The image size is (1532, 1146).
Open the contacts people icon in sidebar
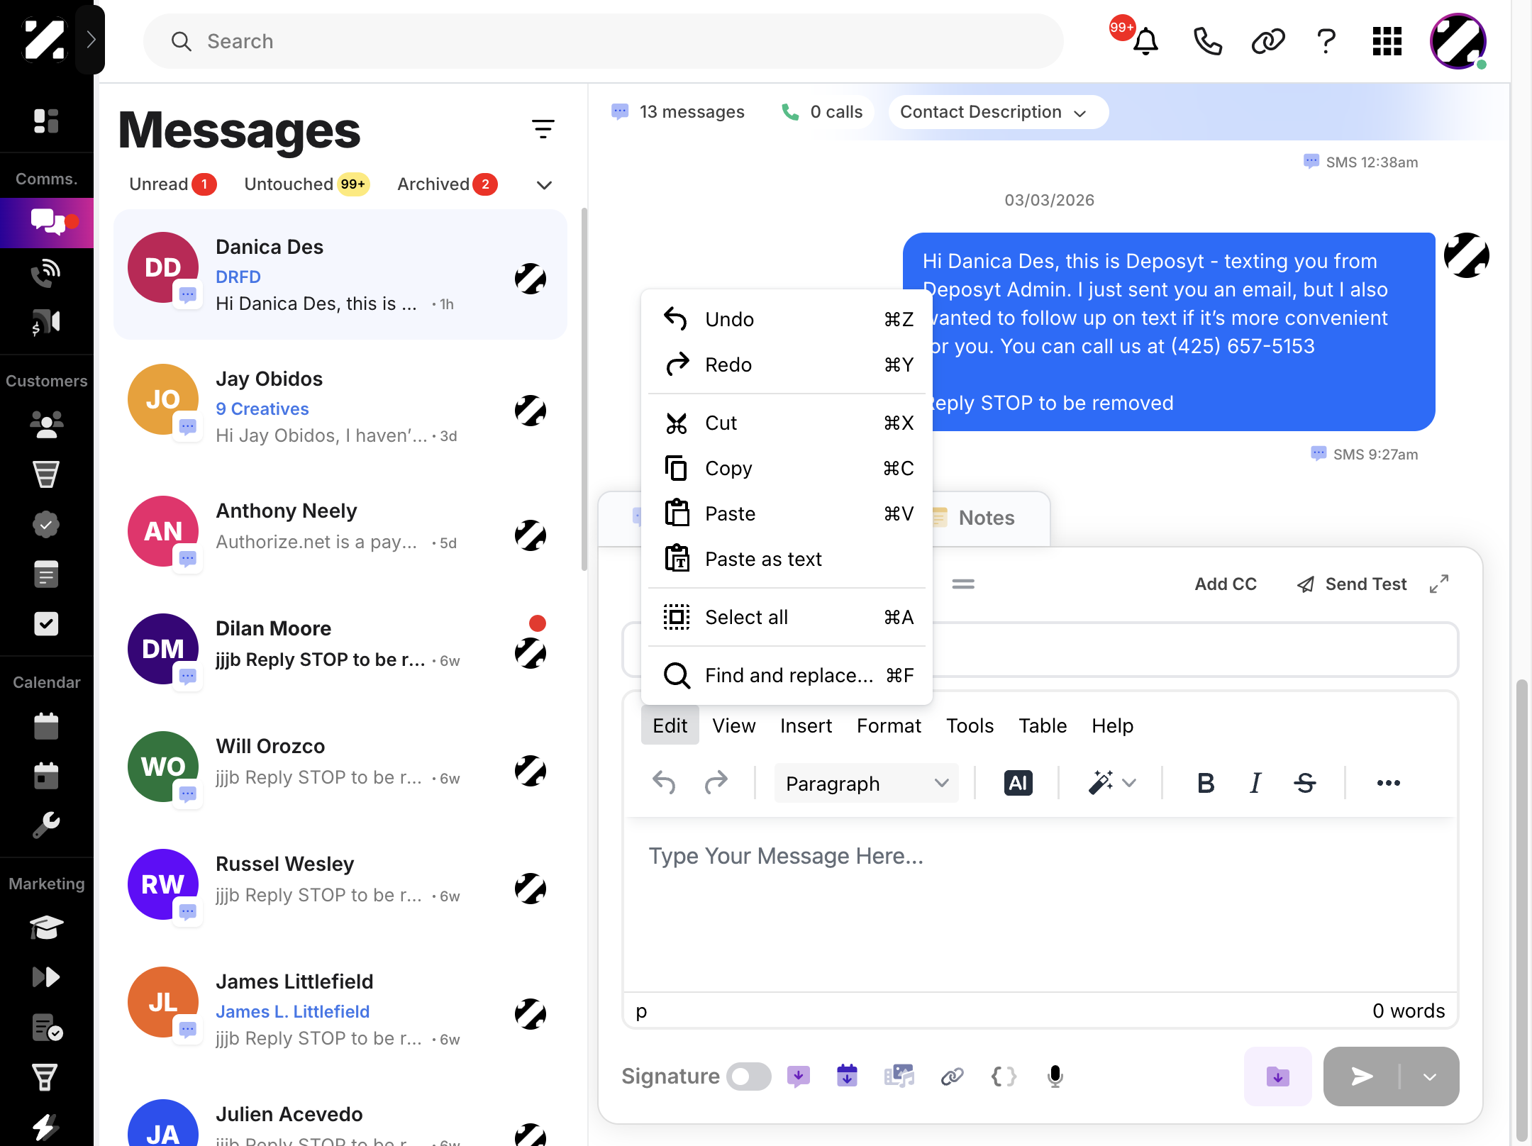click(46, 423)
